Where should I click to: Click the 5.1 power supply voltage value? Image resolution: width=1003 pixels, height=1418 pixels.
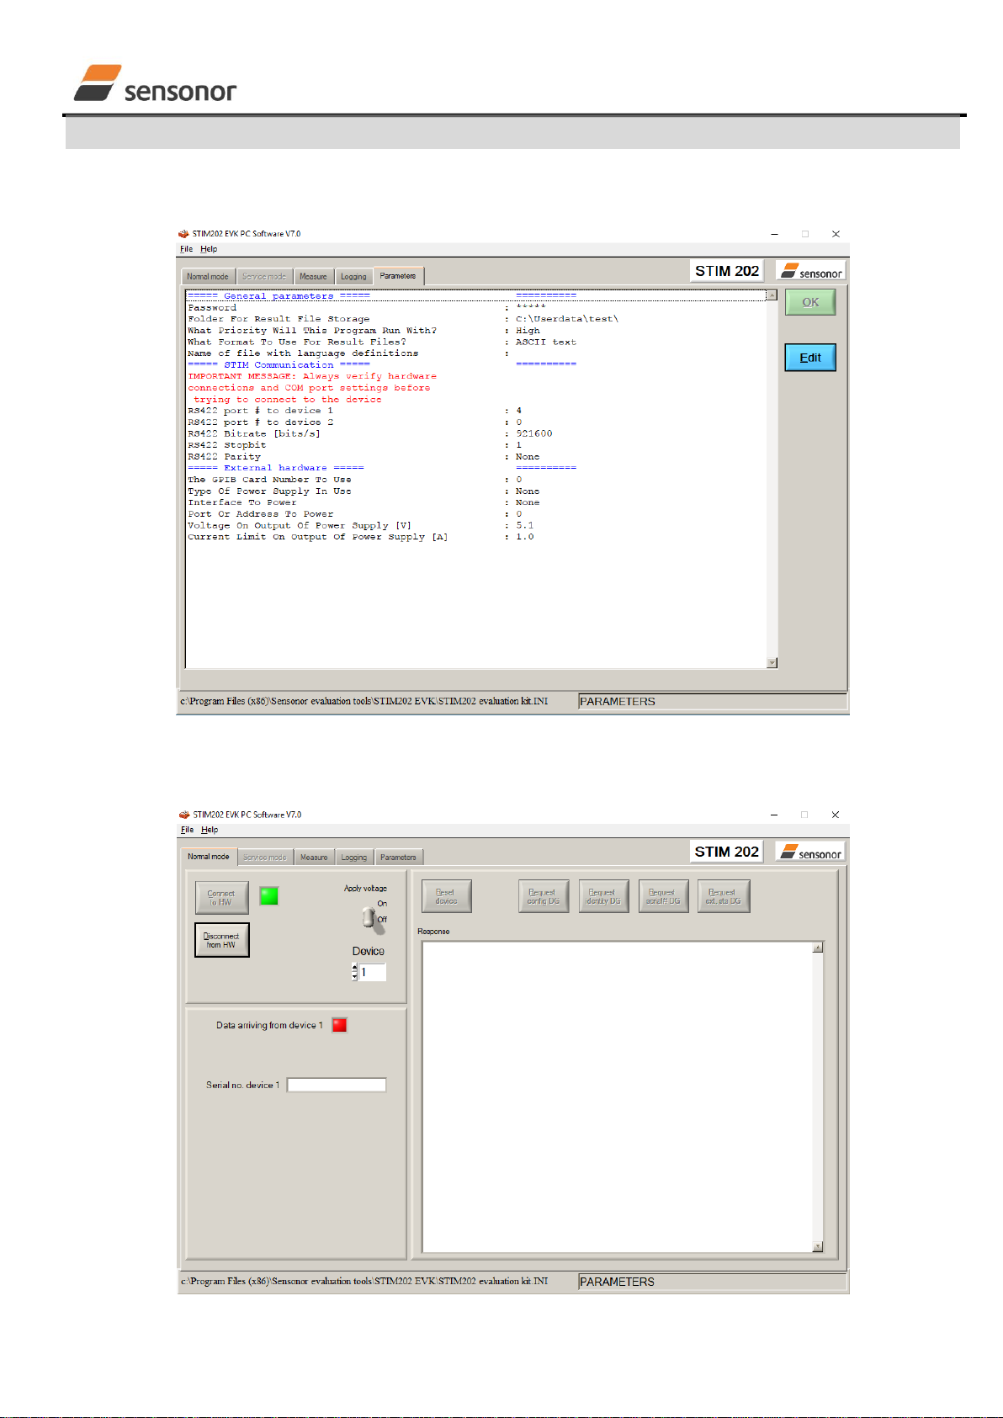525,525
